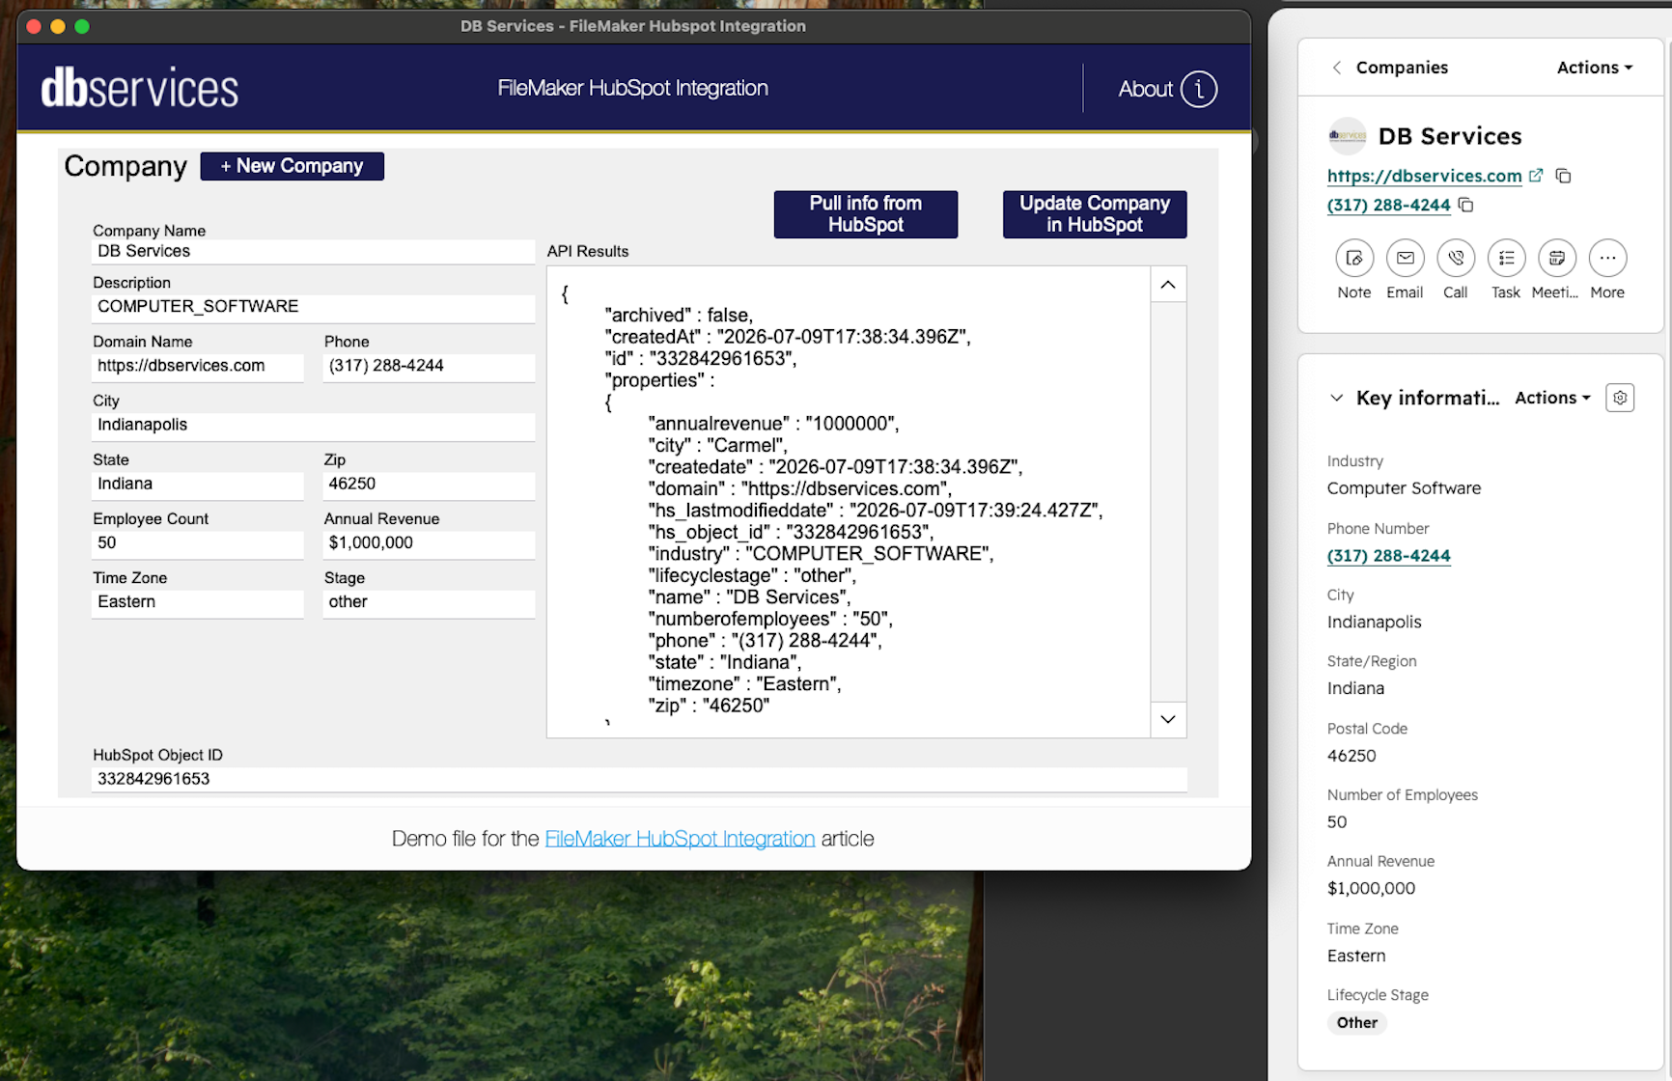
Task: Open the About info icon
Action: point(1199,89)
